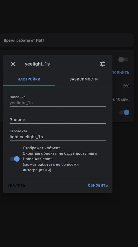
Task: Open the ЗАВИСИМОСТИ tab
Action: tap(84, 79)
